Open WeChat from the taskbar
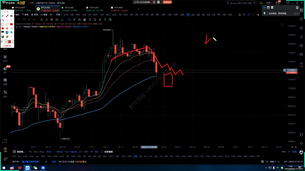Screen dimensions: 305x171 pos(35,168)
